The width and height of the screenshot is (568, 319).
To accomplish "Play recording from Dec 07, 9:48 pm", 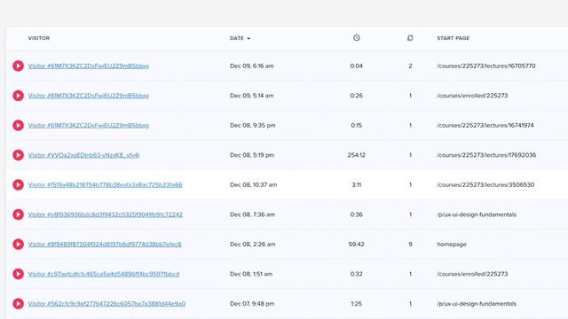I will click(18, 303).
